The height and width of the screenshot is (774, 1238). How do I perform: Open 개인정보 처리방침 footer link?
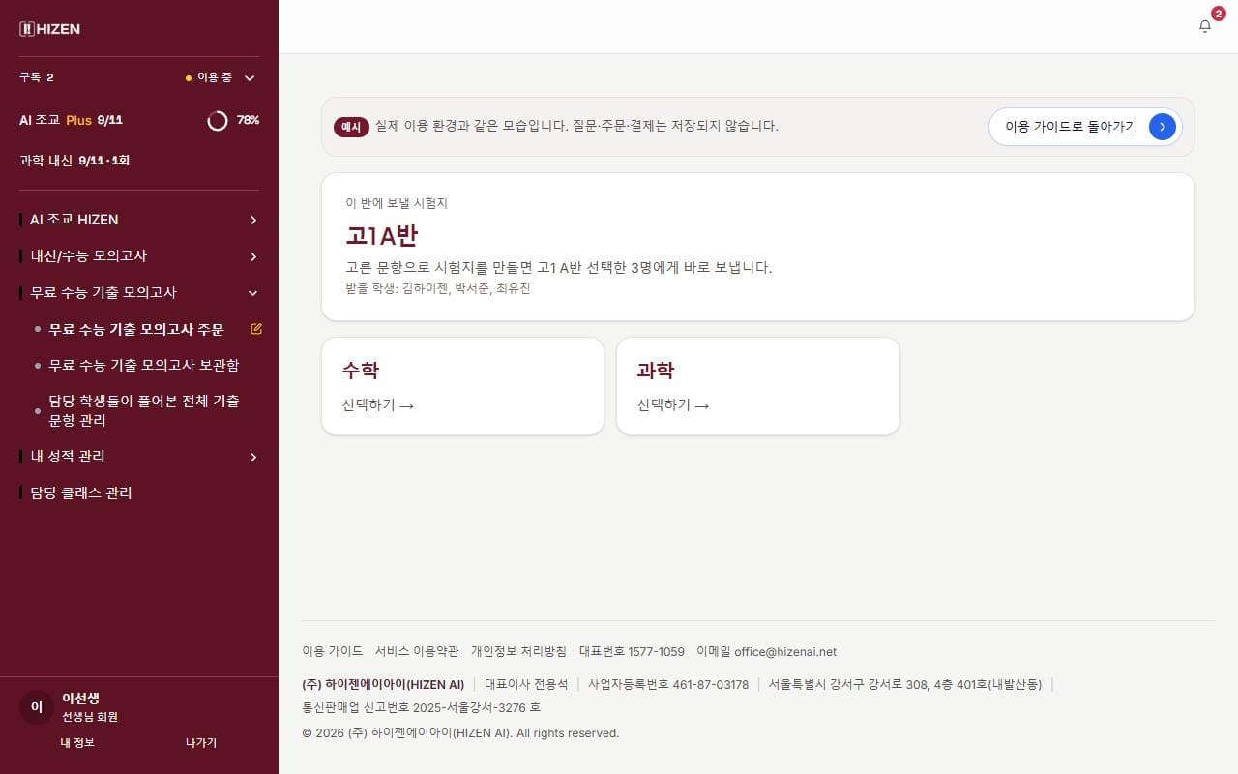tap(518, 651)
